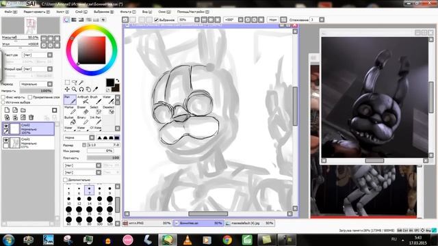Image resolution: width=438 pixels, height=246 pixels.
Task: Select the Binary pen tool
Action: (x=83, y=120)
